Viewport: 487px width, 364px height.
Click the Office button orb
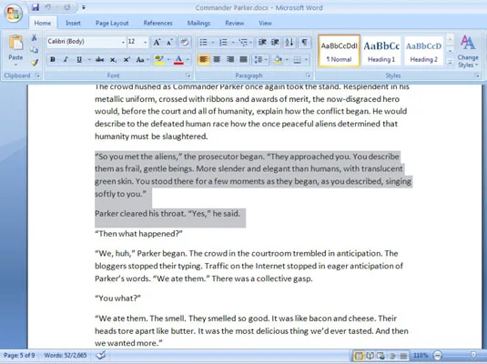click(x=13, y=13)
